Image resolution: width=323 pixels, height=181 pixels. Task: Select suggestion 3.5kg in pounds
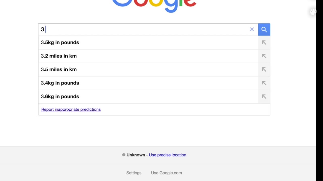[148, 42]
